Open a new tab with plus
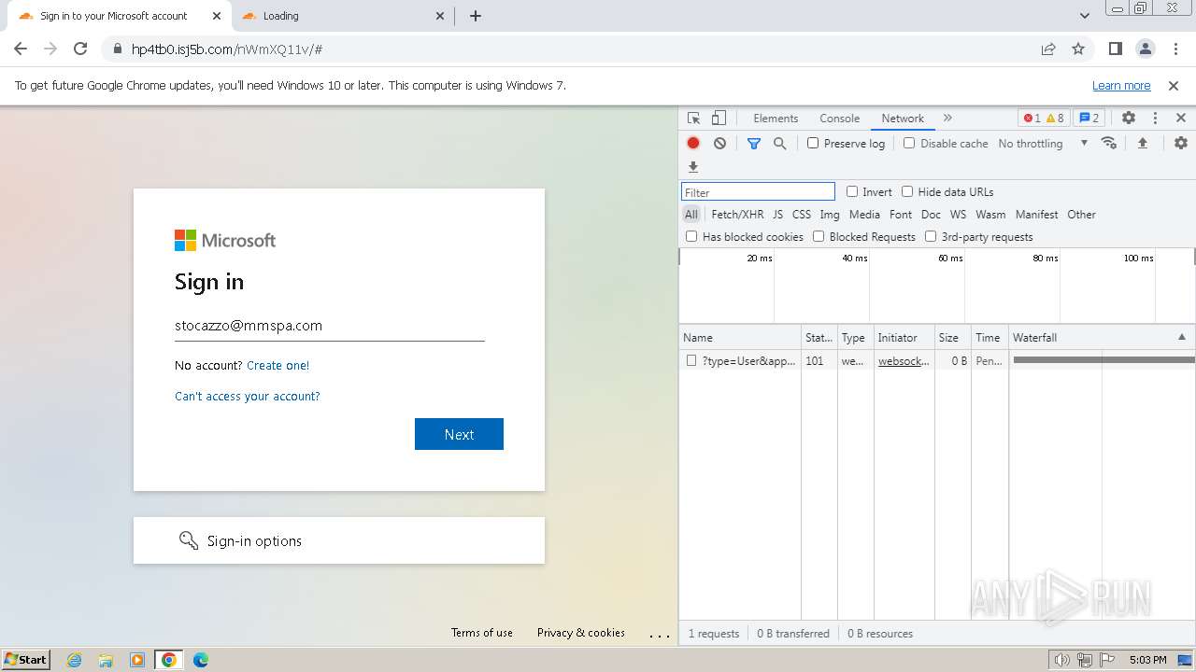This screenshot has height=672, width=1196. [x=475, y=16]
